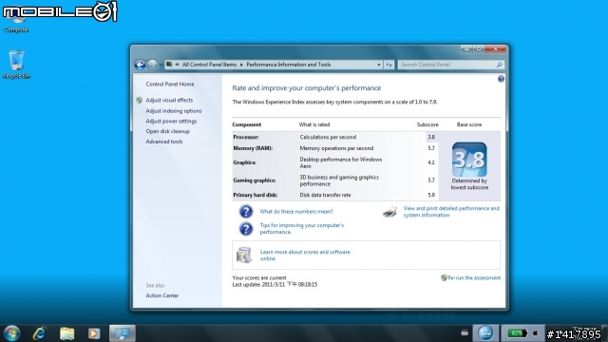Click the software box icon beside Learn more
Image resolution: width=608 pixels, height=342 pixels.
[x=244, y=256]
